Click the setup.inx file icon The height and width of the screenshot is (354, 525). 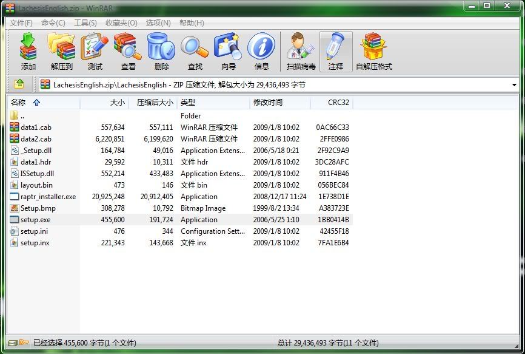[15, 242]
